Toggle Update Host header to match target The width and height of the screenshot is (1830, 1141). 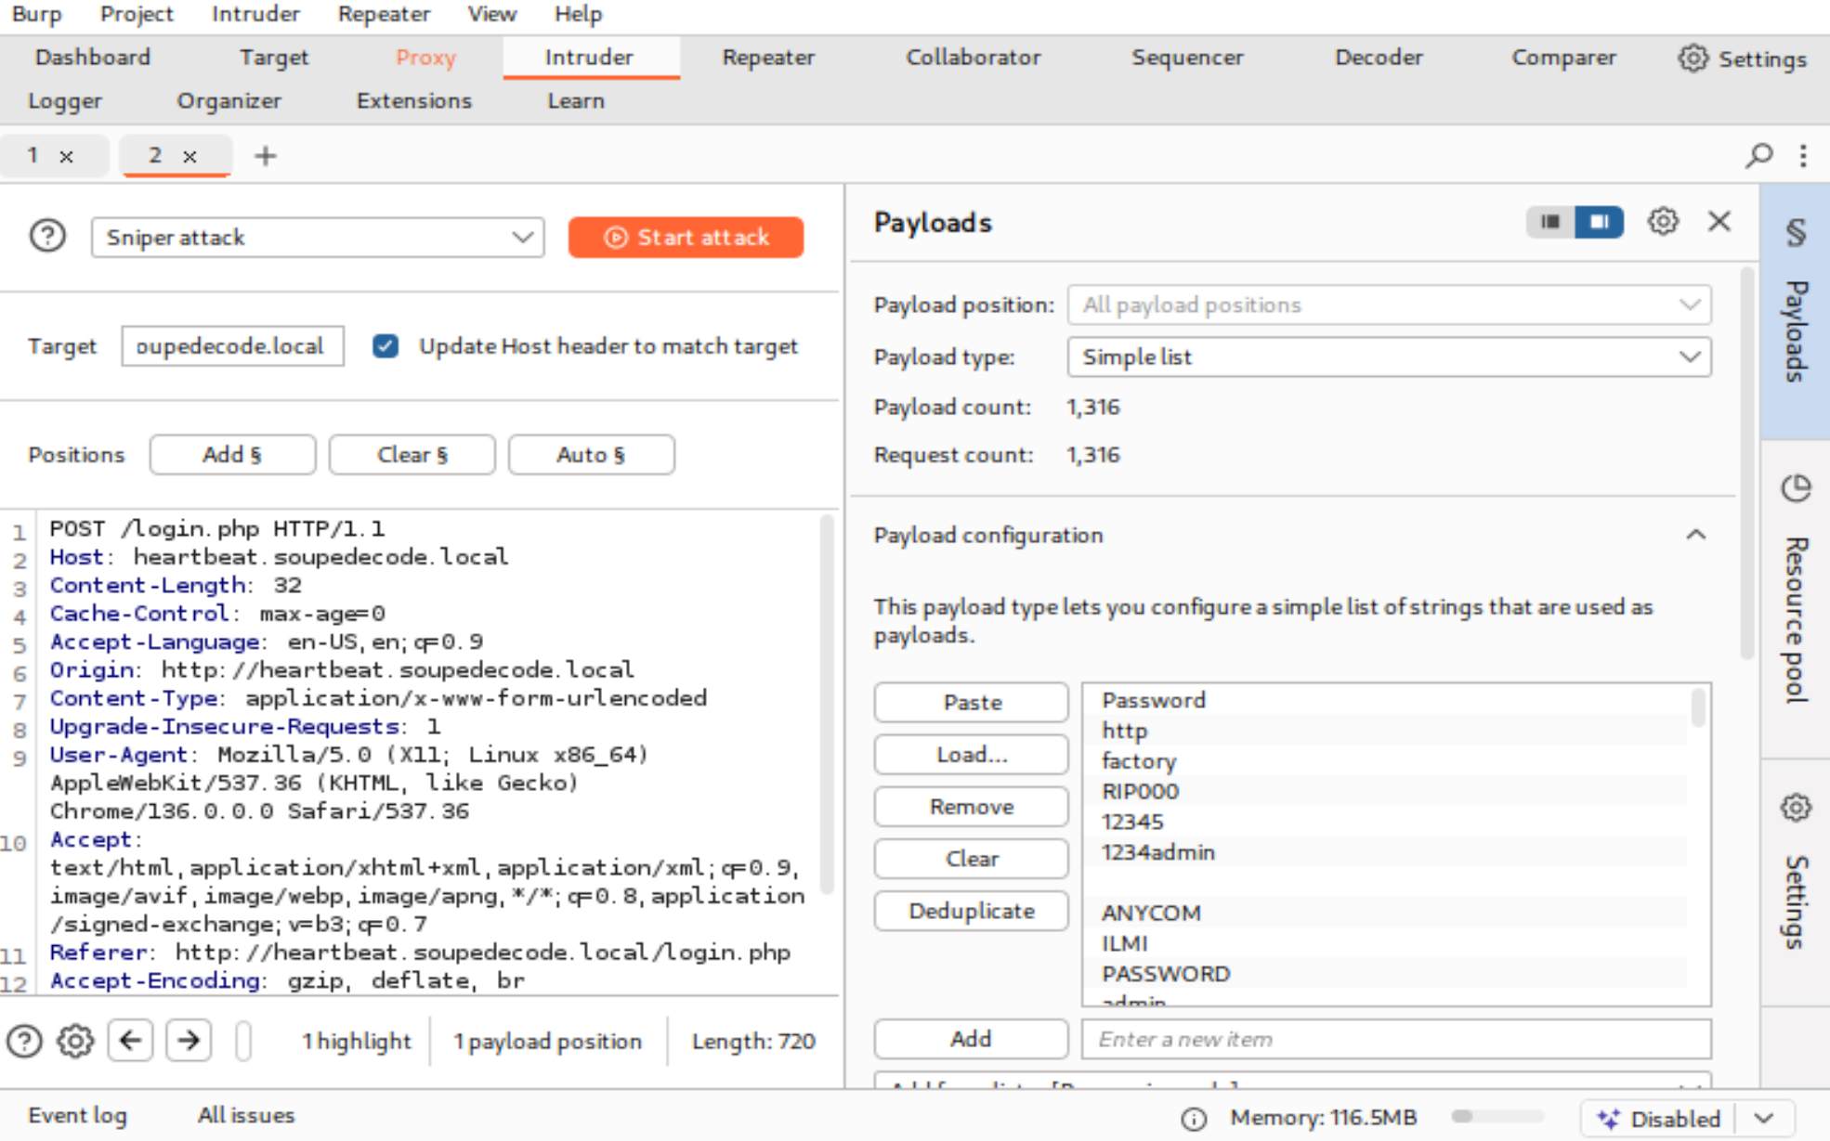coord(386,346)
